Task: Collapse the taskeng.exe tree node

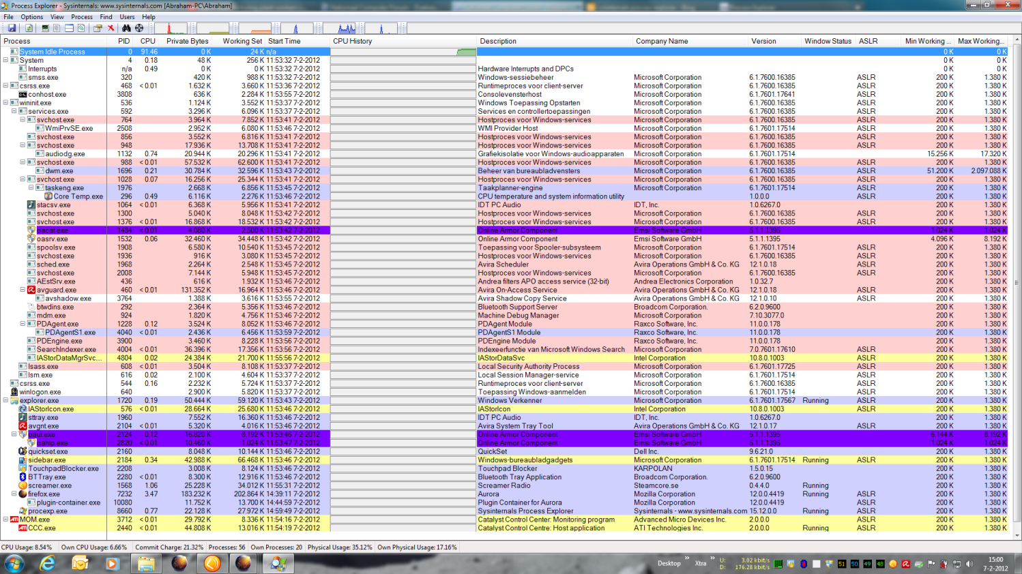Action: coord(31,187)
